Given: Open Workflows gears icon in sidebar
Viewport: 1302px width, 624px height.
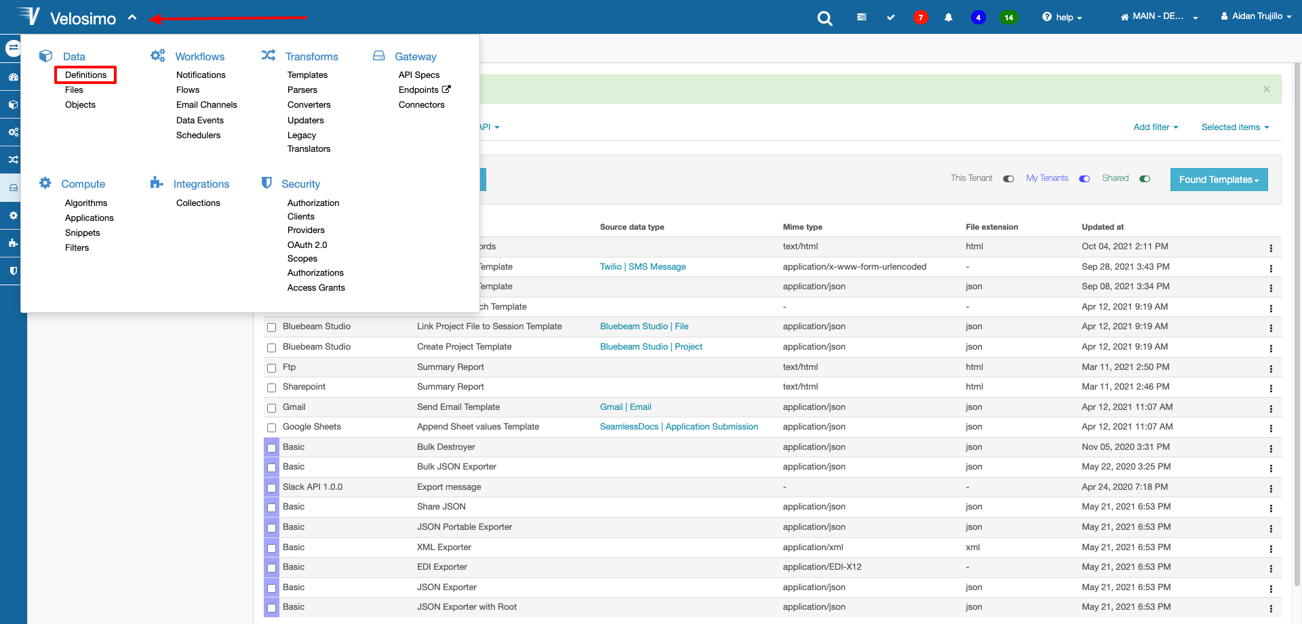Looking at the screenshot, I should [13, 132].
